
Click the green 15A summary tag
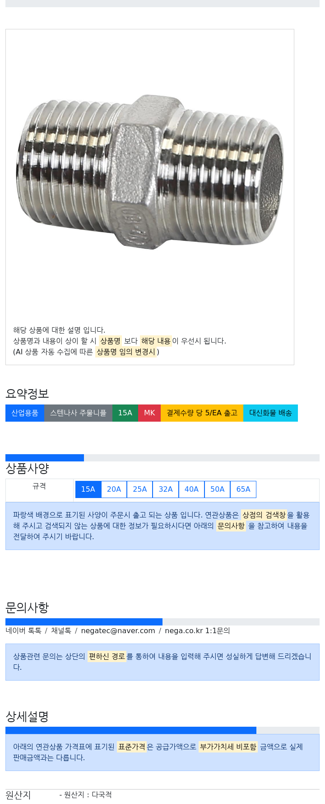[x=125, y=413]
